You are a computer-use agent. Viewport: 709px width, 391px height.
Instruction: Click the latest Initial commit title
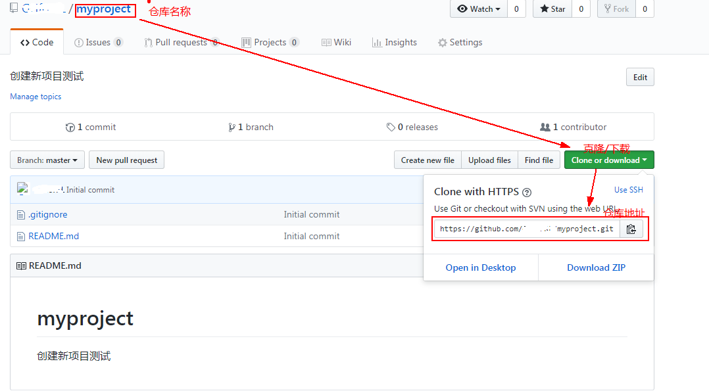[x=91, y=190]
